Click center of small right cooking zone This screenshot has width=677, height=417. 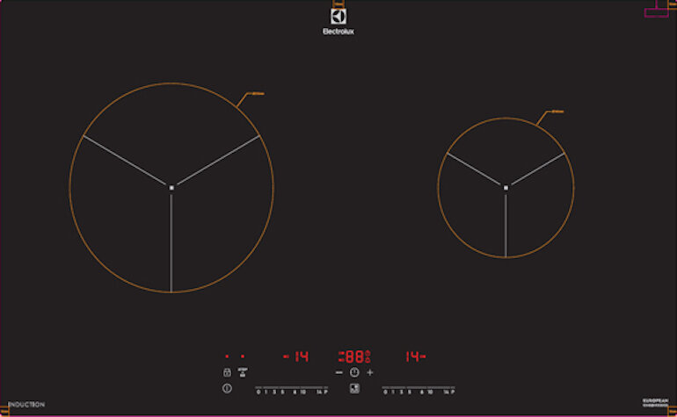pyautogui.click(x=506, y=187)
